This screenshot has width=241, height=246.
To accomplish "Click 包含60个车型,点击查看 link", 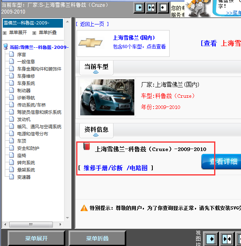I will click(x=139, y=46).
